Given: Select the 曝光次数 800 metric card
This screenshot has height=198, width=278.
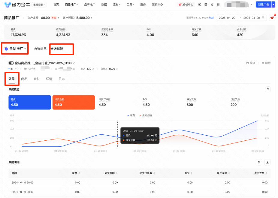Looking at the screenshot, I should point(206,102).
